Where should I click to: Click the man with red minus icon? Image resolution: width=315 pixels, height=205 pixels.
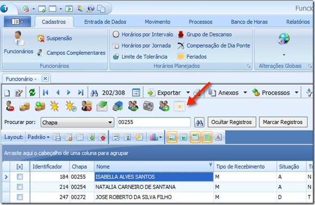(x=10, y=106)
